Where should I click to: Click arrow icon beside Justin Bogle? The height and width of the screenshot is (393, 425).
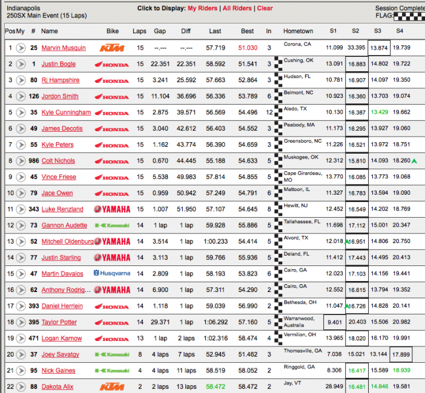click(21, 64)
